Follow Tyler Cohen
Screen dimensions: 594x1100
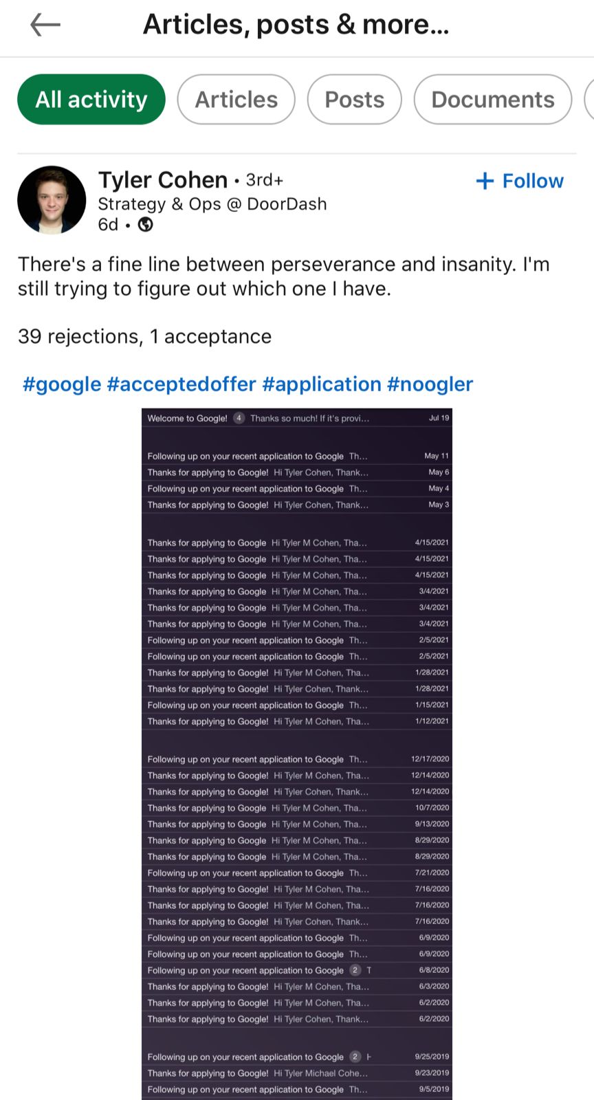click(520, 181)
